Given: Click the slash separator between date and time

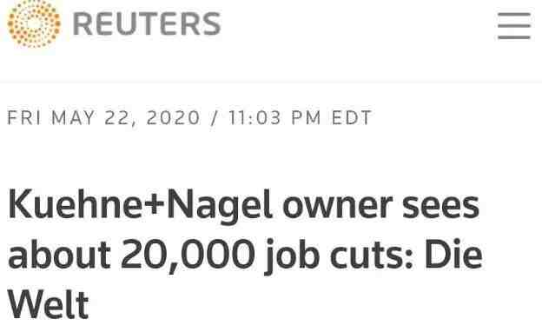Looking at the screenshot, I should [x=215, y=118].
